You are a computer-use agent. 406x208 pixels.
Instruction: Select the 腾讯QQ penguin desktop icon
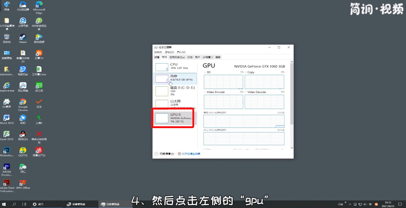tap(23, 136)
